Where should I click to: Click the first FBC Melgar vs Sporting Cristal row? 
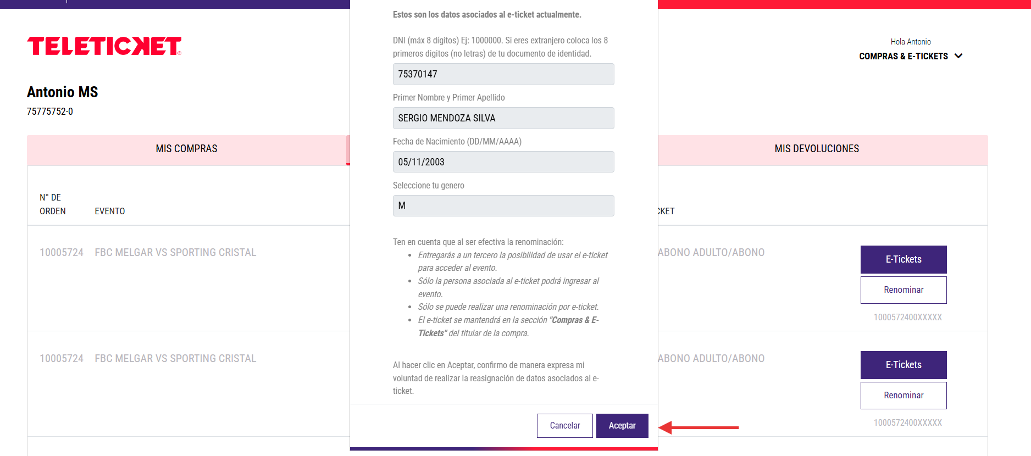click(x=175, y=253)
